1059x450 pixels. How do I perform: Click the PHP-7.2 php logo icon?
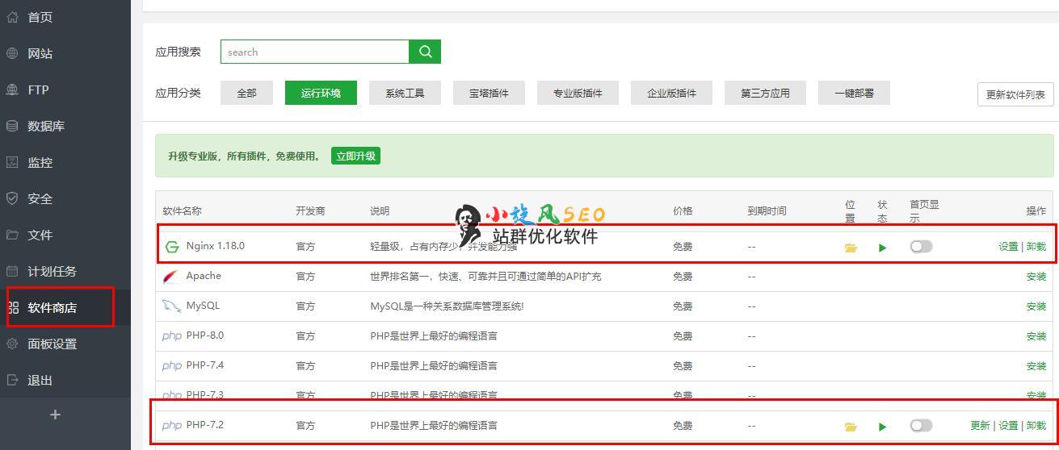coord(172,426)
